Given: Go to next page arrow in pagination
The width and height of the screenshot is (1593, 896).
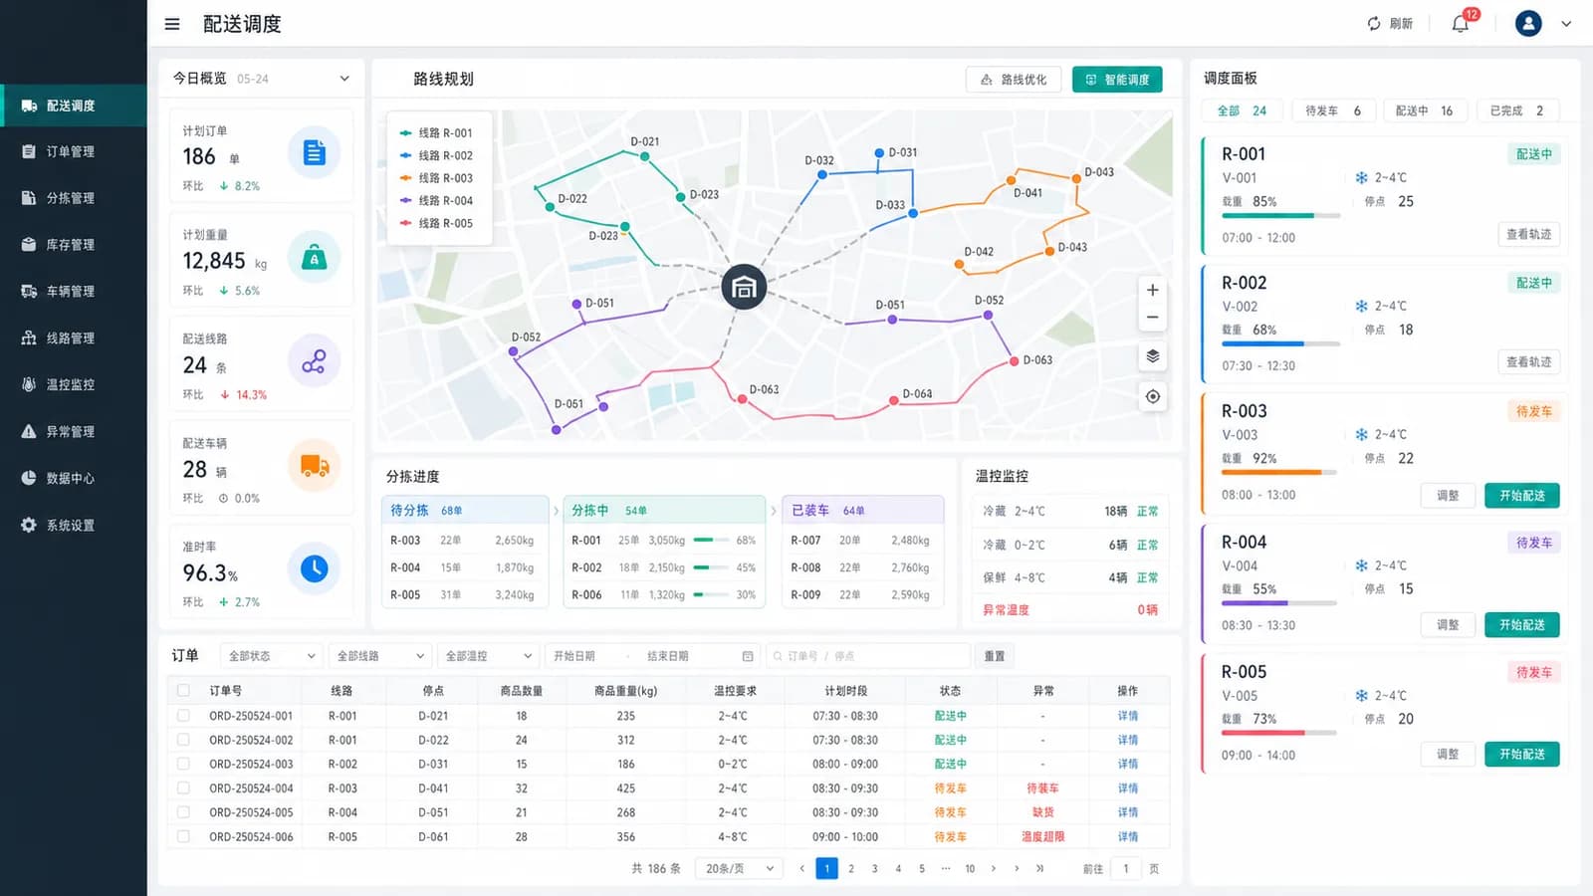Looking at the screenshot, I should pos(993,868).
